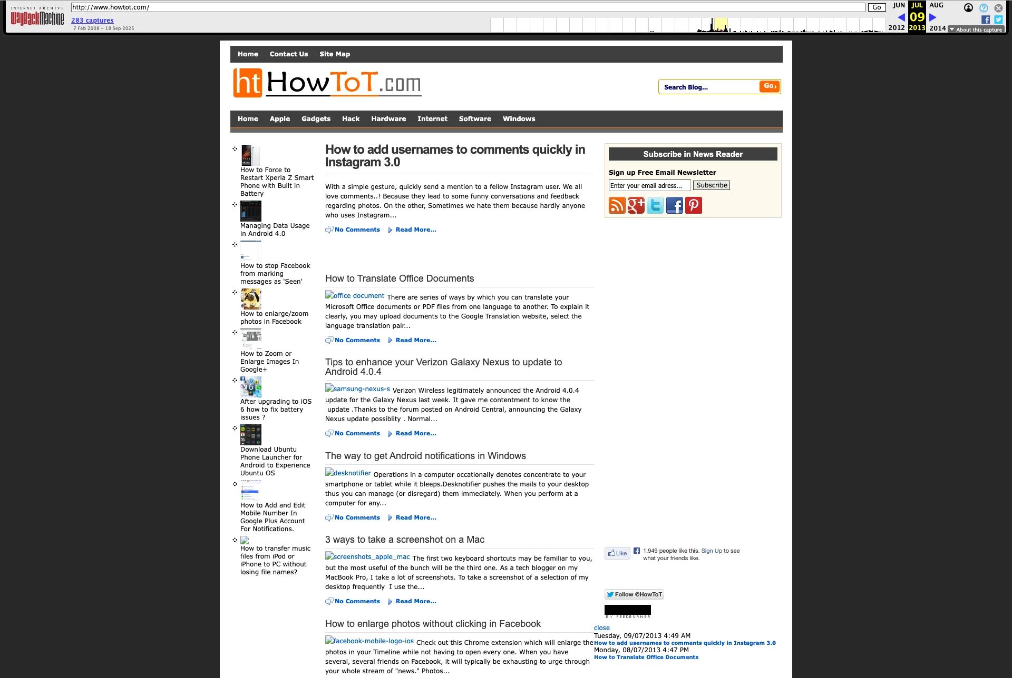Image resolution: width=1012 pixels, height=678 pixels.
Task: Click the RSS feed social icon
Action: pos(617,205)
